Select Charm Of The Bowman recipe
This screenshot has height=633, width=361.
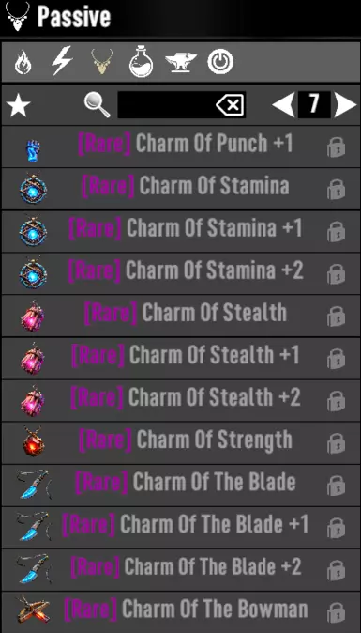[180, 612]
